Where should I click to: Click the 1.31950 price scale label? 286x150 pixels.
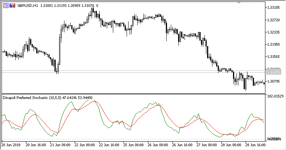[x=273, y=45]
